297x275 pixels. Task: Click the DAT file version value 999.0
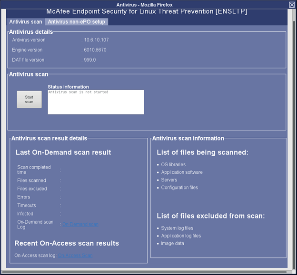point(89,60)
